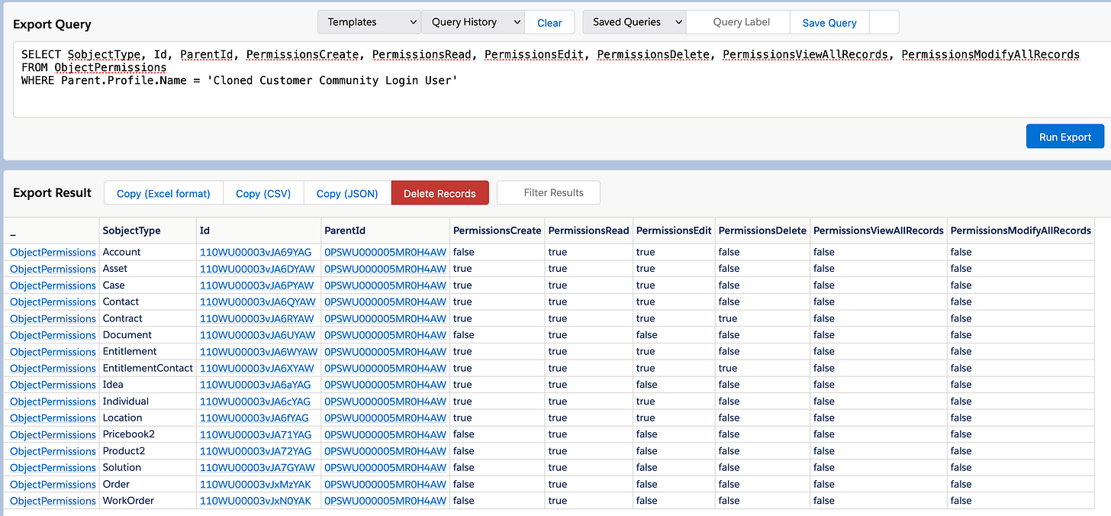This screenshot has width=1111, height=516.
Task: Open record Id 110WU00003vJA6aYAG
Action: pyautogui.click(x=256, y=385)
